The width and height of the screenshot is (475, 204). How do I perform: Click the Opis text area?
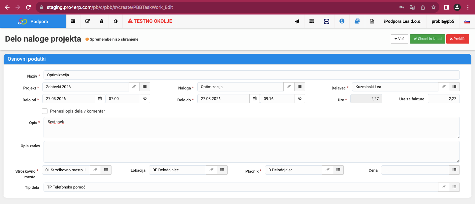[x=251, y=127]
